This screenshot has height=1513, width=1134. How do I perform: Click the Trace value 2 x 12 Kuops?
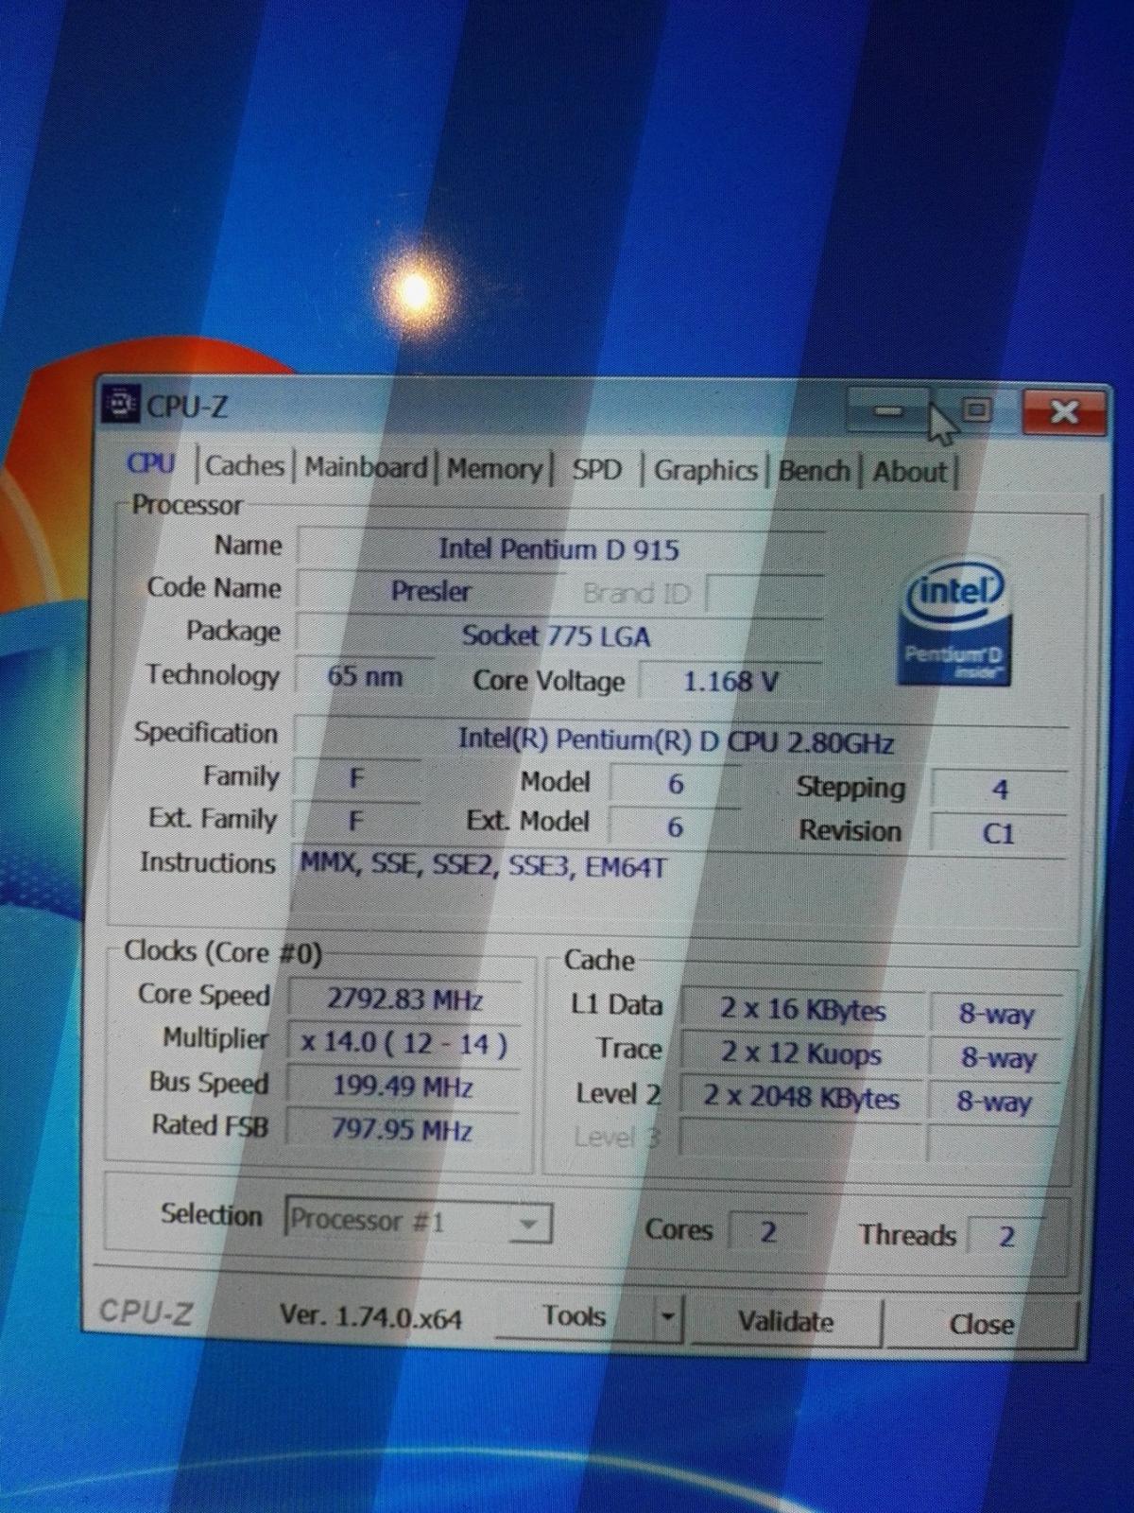pos(801,1053)
